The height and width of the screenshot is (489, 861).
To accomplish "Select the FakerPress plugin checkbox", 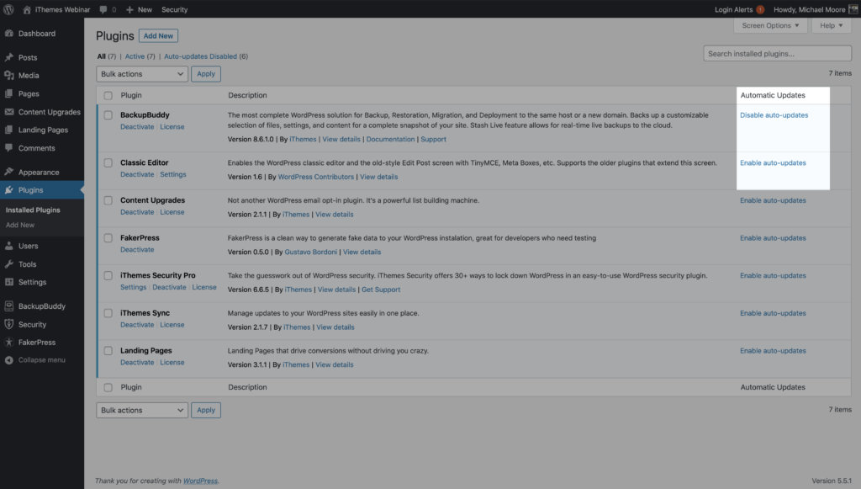I will pos(108,238).
